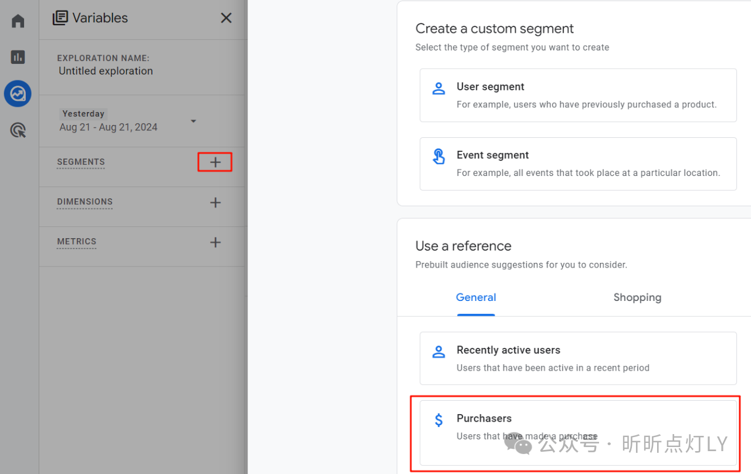The image size is (751, 474).
Task: Switch to the General tab
Action: [476, 297]
